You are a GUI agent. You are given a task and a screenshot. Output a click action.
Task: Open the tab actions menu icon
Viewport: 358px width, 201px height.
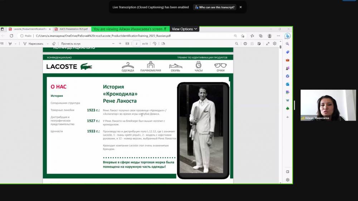coord(2,29)
